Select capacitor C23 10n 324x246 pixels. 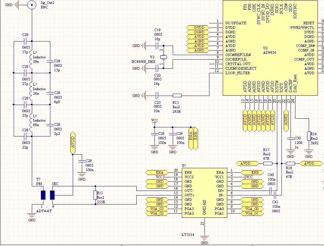click(157, 96)
